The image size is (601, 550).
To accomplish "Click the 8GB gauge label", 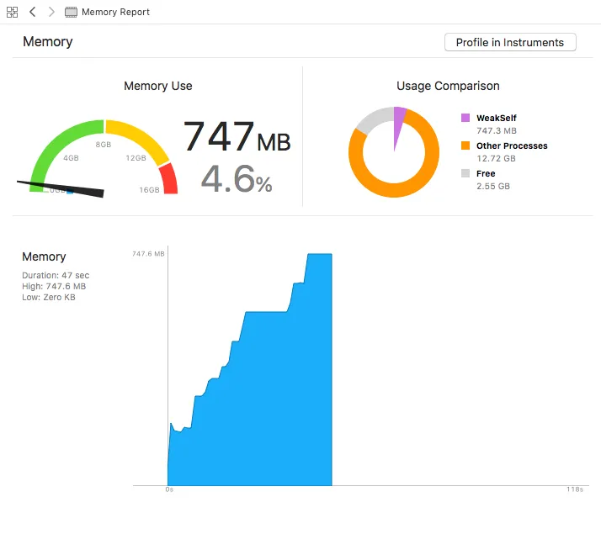I will coord(103,145).
